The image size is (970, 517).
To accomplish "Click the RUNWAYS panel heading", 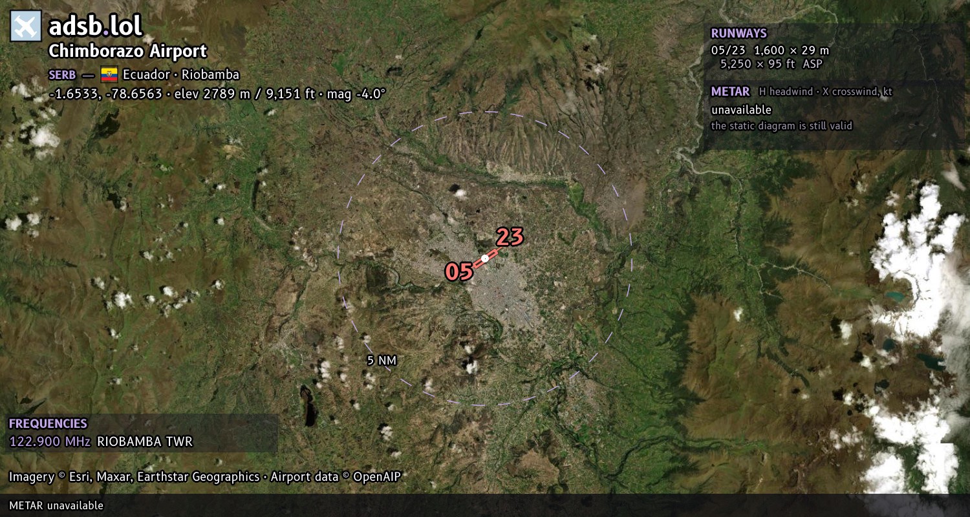I will 738,34.
